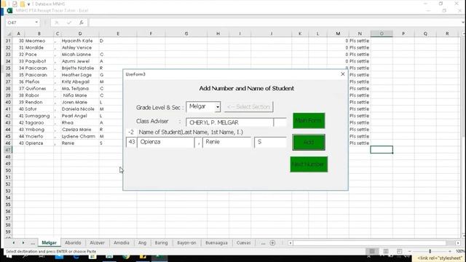Select column D header
The height and width of the screenshot is (262, 466).
point(80,33)
